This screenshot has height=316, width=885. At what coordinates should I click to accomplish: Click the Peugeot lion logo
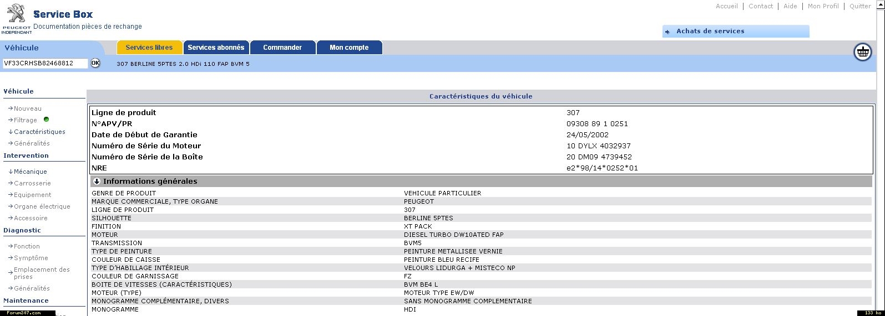click(x=17, y=14)
